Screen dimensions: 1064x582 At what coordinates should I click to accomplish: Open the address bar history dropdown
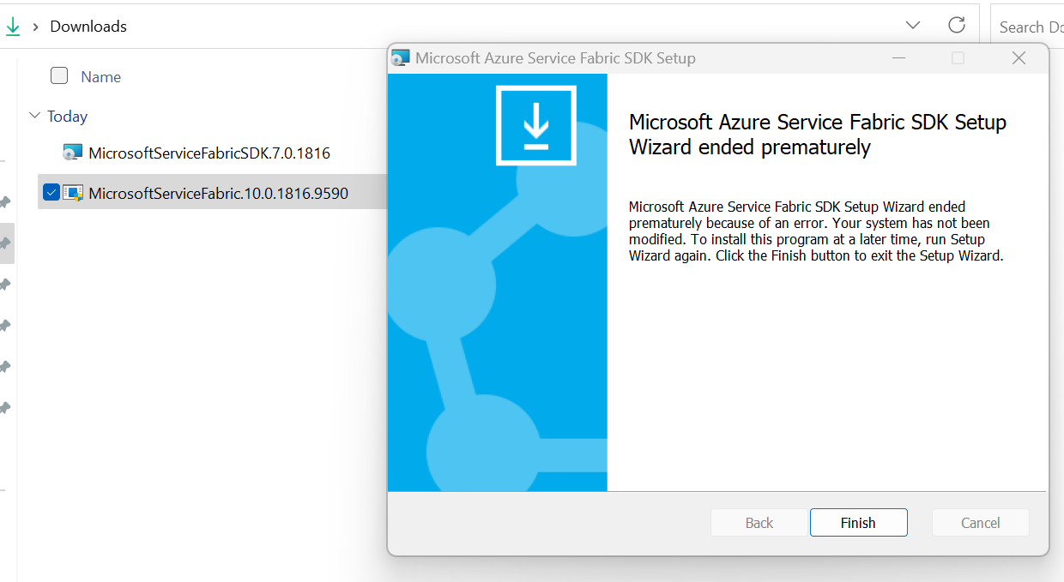click(913, 26)
